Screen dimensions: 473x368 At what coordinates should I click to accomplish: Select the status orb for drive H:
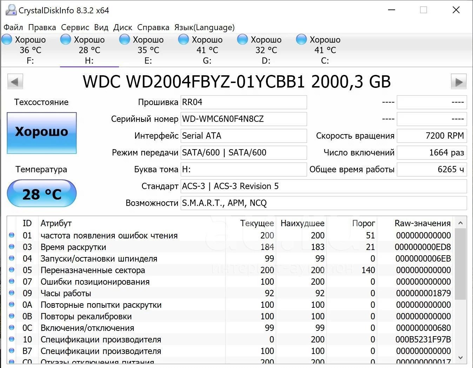click(66, 40)
